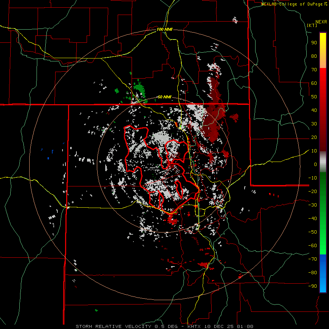Click the NEXR label above the color scale
Image resolution: width=329 pixels, height=329 pixels.
[x=321, y=22]
